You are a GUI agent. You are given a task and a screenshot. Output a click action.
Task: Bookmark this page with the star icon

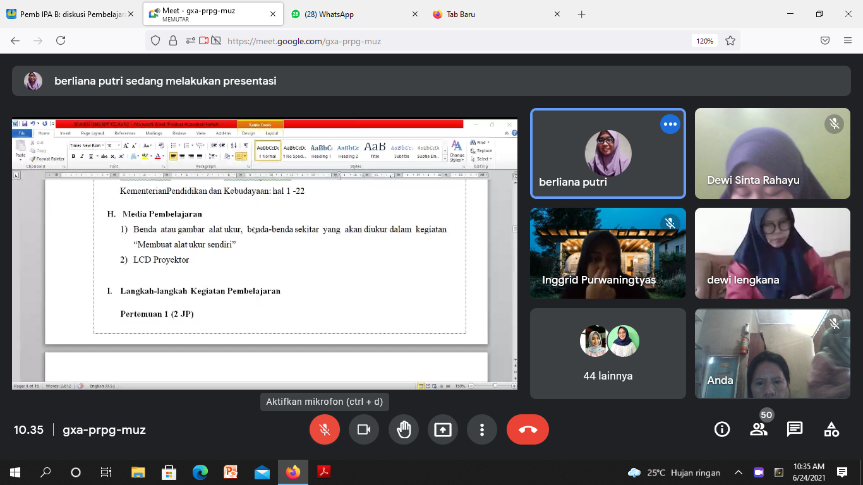coord(730,41)
